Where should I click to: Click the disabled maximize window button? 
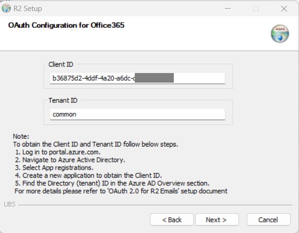coord(256,9)
